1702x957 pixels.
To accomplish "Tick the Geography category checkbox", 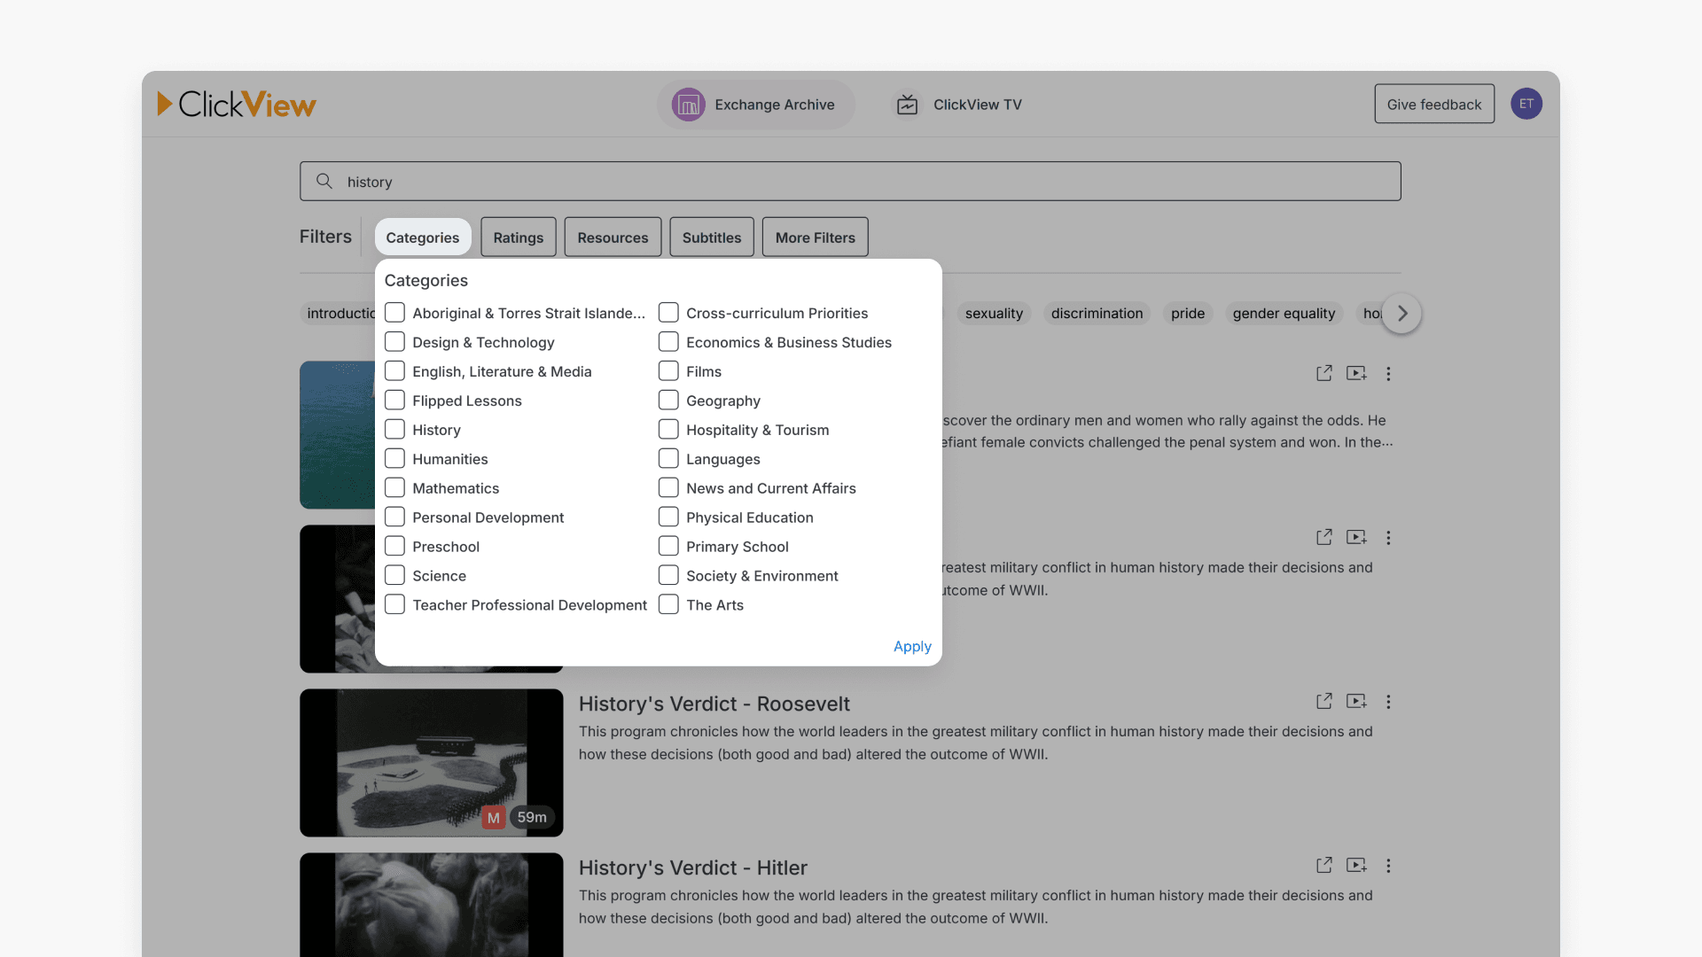I will (x=668, y=401).
